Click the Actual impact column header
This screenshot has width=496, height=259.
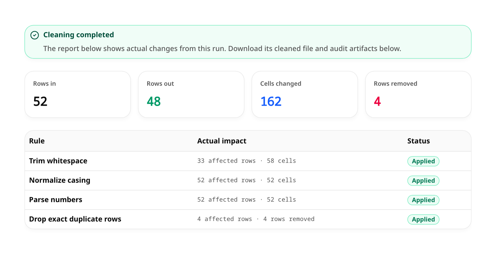click(x=222, y=141)
